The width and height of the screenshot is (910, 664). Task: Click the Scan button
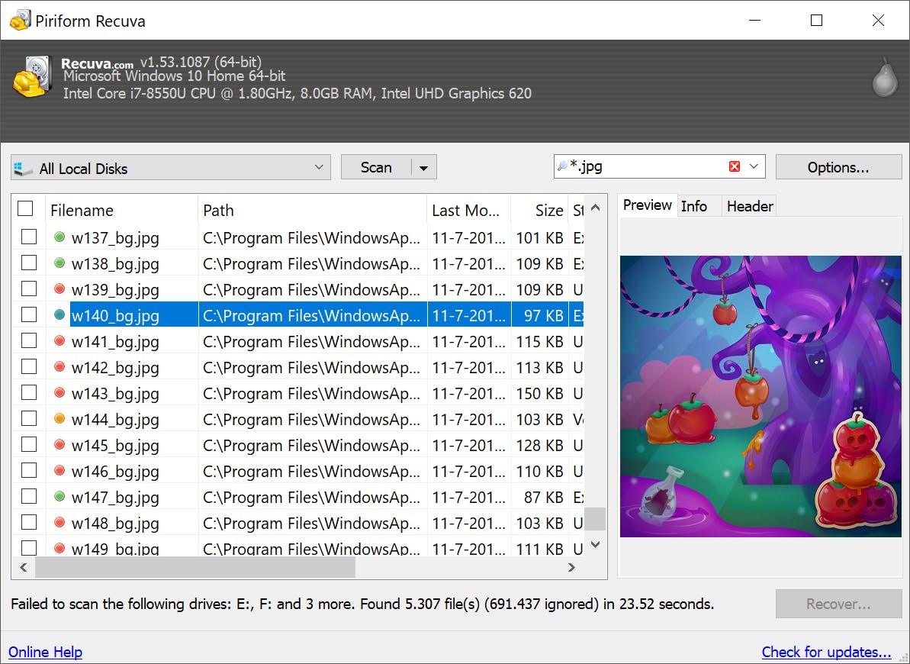376,168
